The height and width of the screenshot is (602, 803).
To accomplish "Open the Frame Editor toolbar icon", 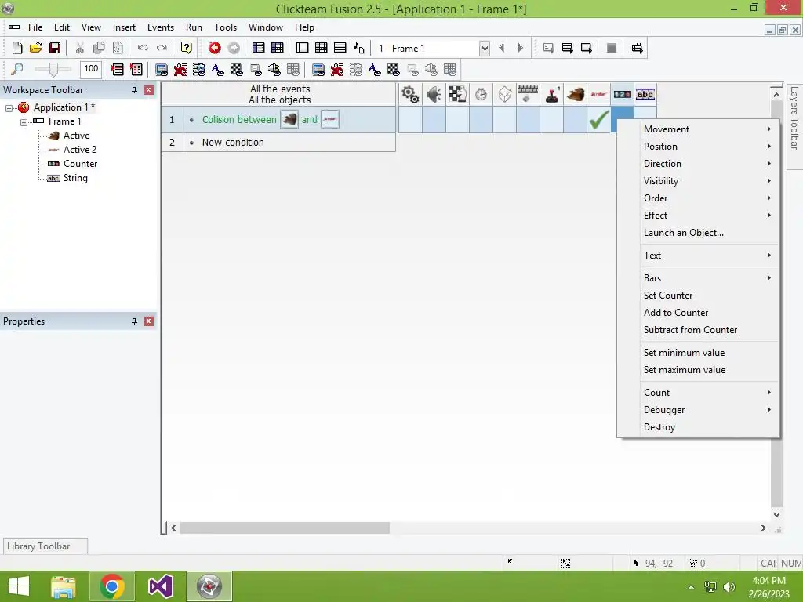I will [x=302, y=48].
